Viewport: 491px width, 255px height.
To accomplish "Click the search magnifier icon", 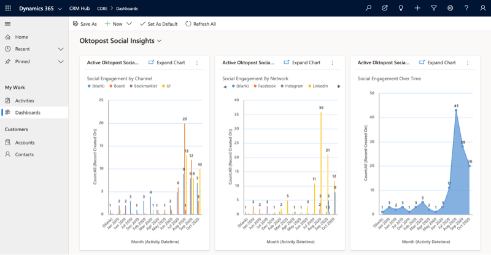I will [x=368, y=8].
